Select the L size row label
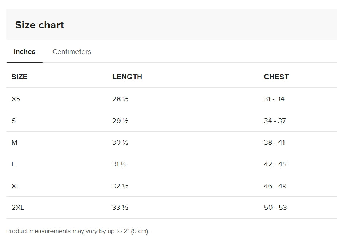 tap(13, 164)
